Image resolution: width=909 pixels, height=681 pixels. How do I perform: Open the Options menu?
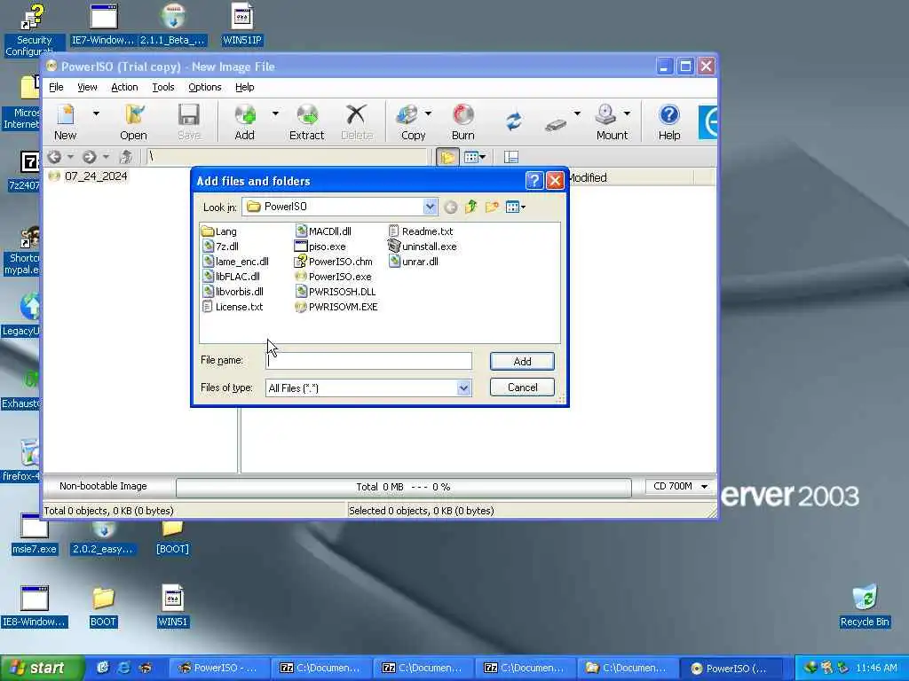(x=205, y=87)
